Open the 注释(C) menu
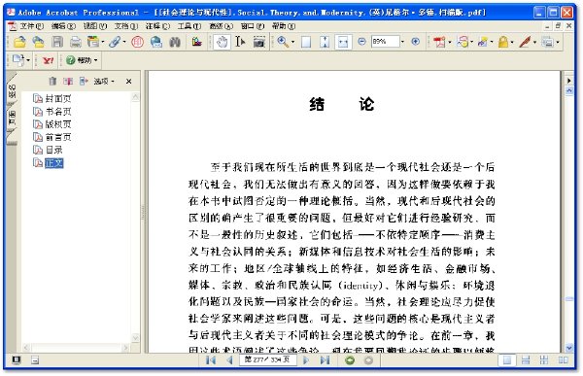 (157, 26)
